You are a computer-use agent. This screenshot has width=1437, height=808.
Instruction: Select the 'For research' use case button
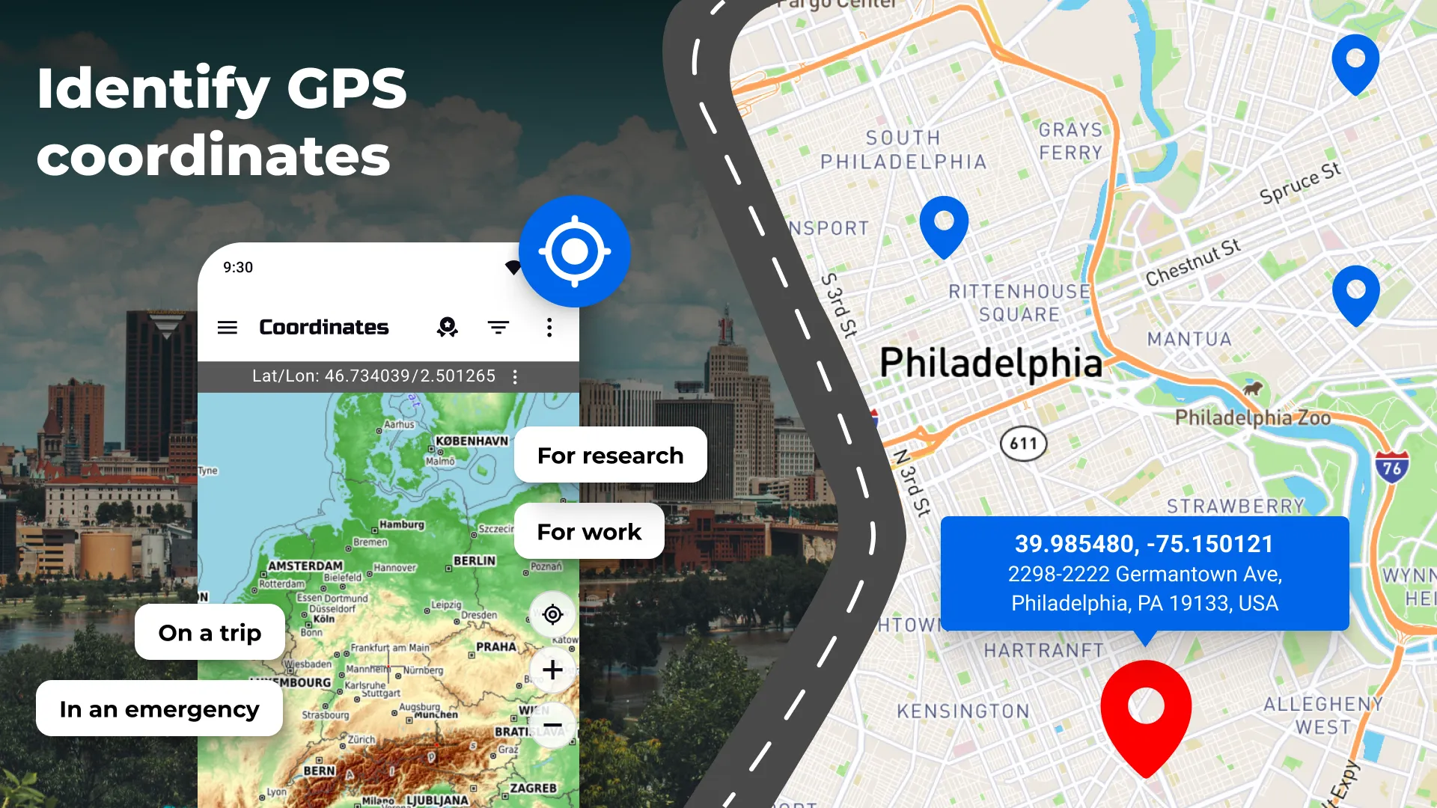coord(609,456)
